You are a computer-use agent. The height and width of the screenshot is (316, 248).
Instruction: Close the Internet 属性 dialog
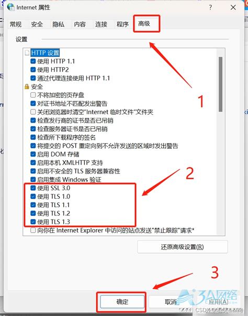[x=233, y=7]
